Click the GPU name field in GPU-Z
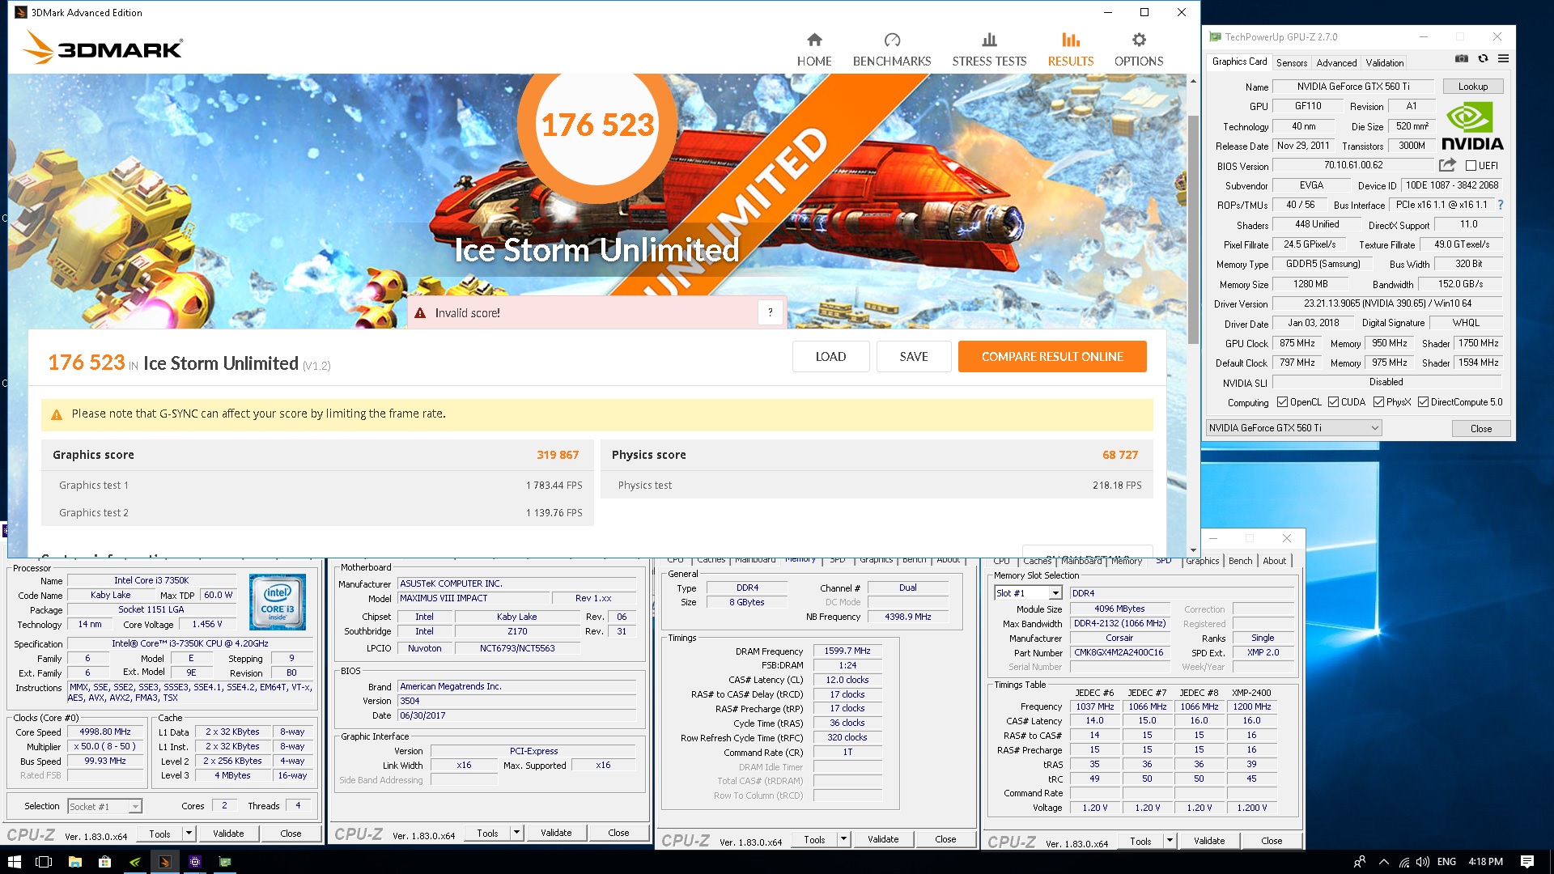The image size is (1554, 874). [1353, 87]
